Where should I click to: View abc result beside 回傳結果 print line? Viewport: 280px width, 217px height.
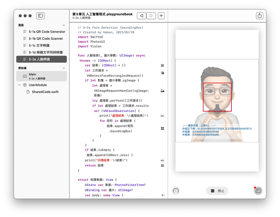click(162, 160)
